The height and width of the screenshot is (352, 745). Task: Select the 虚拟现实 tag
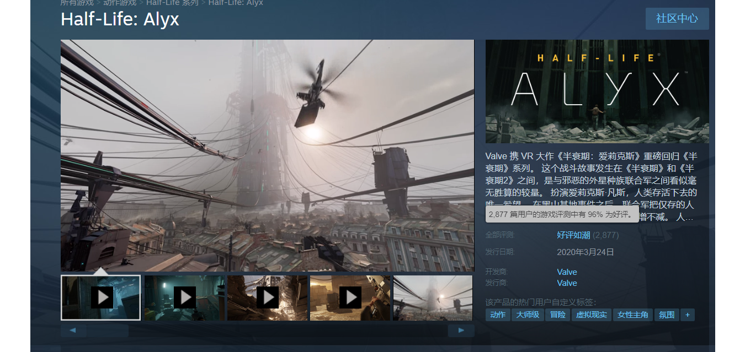point(592,315)
